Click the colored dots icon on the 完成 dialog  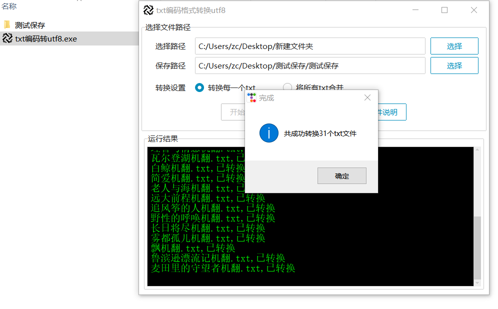point(251,97)
